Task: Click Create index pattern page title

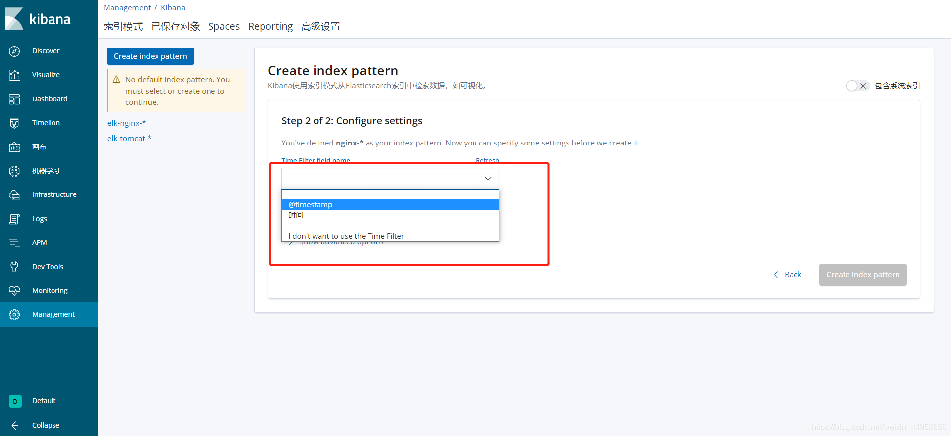Action: coord(333,71)
